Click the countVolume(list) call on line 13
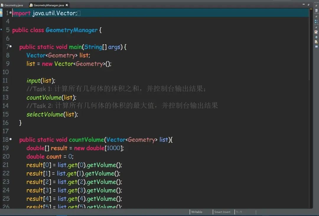 click(51, 98)
